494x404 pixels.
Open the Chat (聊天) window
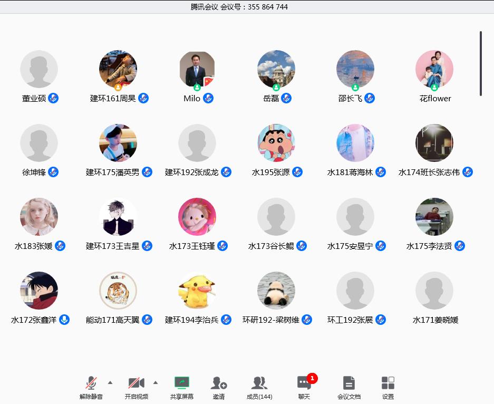click(304, 383)
